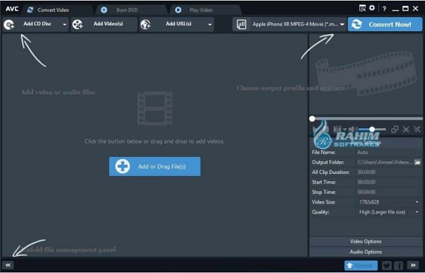The height and width of the screenshot is (273, 425).
Task: Unfold file management panel with left double-arrow
Action: (8, 265)
